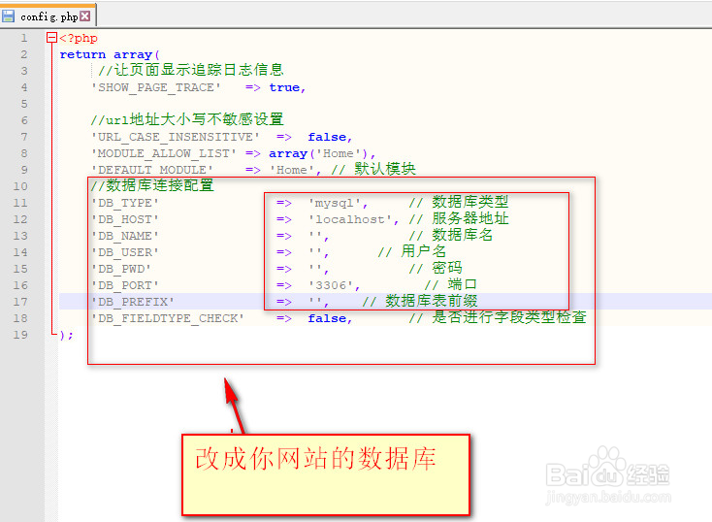Click 'URL_CASE_INSENSITIVE' key text

(176, 137)
